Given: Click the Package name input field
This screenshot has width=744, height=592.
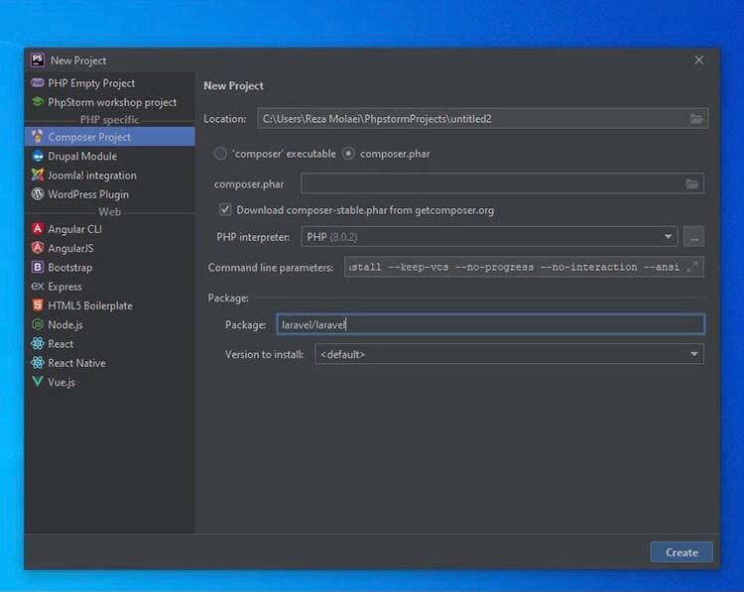Looking at the screenshot, I should (x=491, y=324).
